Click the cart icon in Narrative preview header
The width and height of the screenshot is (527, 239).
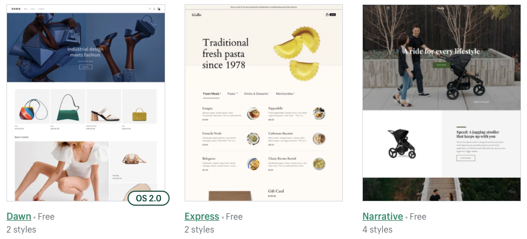click(493, 8)
